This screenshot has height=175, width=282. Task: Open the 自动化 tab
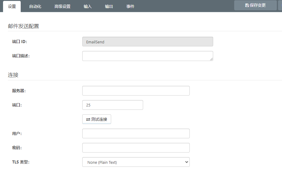35,6
